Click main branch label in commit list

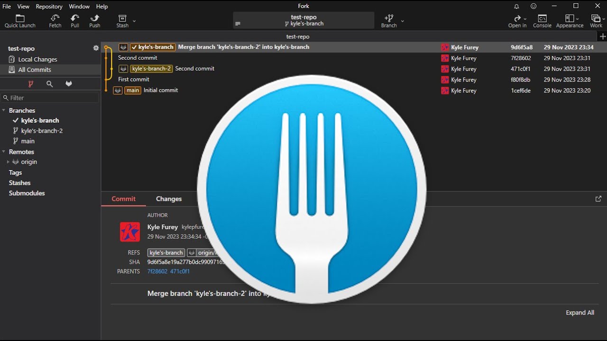[133, 90]
